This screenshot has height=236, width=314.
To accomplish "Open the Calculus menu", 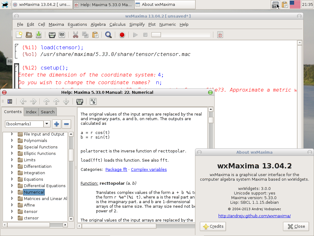I will [x=117, y=25].
